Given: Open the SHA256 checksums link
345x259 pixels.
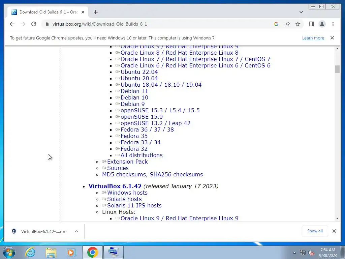Looking at the screenshot, I should 176,174.
